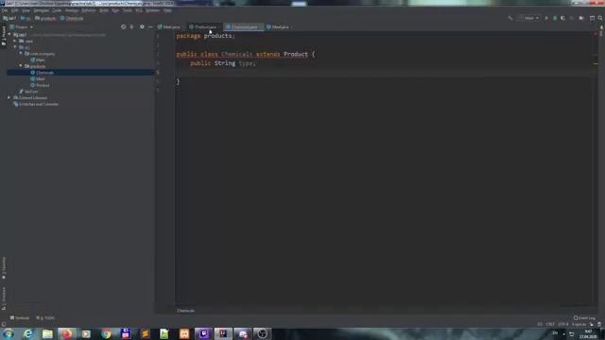Click the word Product in class declaration
This screenshot has width=605, height=340.
[296, 55]
